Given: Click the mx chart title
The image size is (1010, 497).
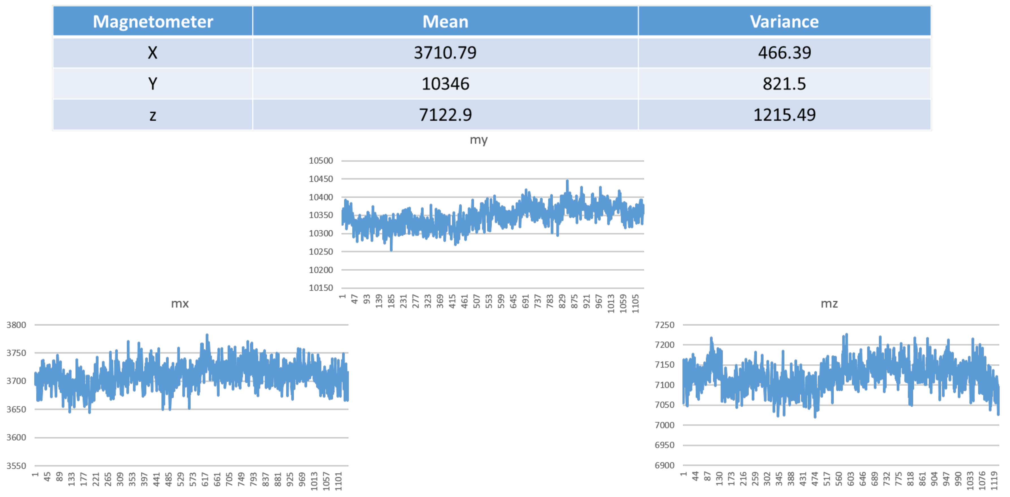Looking at the screenshot, I should point(179,304).
